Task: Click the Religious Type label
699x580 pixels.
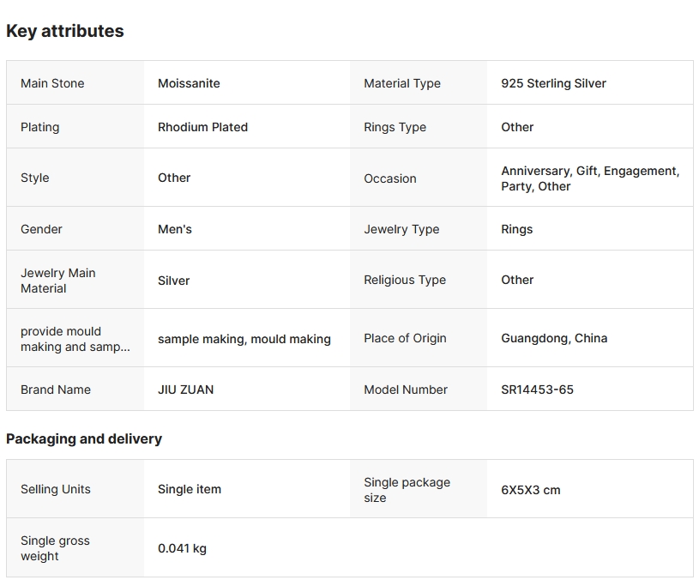Action: click(x=405, y=280)
